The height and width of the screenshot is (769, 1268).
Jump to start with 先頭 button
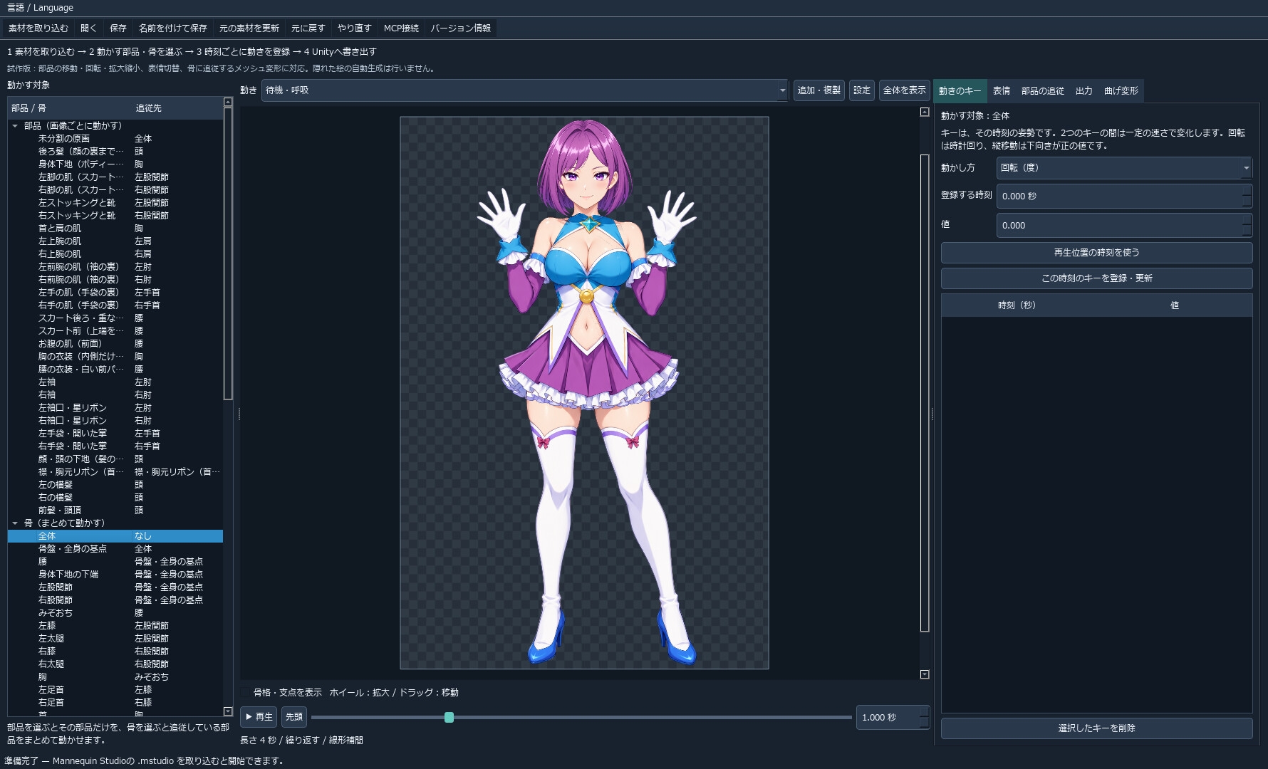[294, 717]
